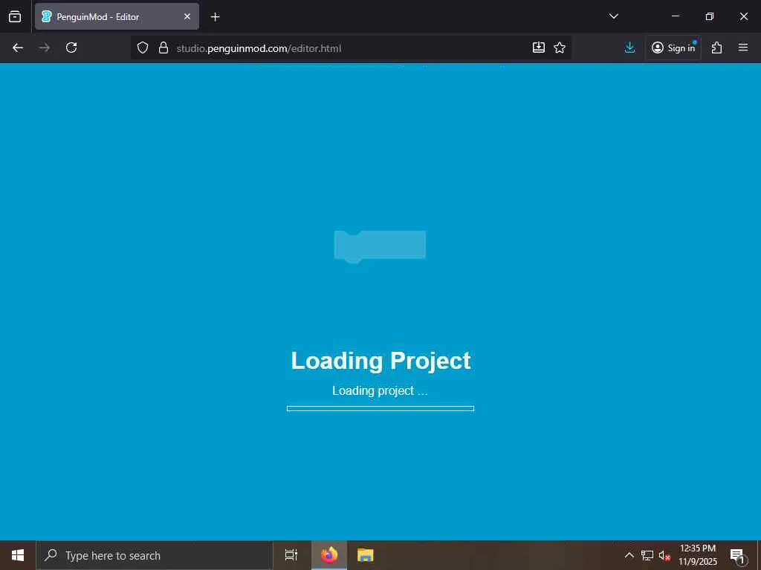
Task: Close the PenguinMod - Editor tab
Action: pos(187,16)
